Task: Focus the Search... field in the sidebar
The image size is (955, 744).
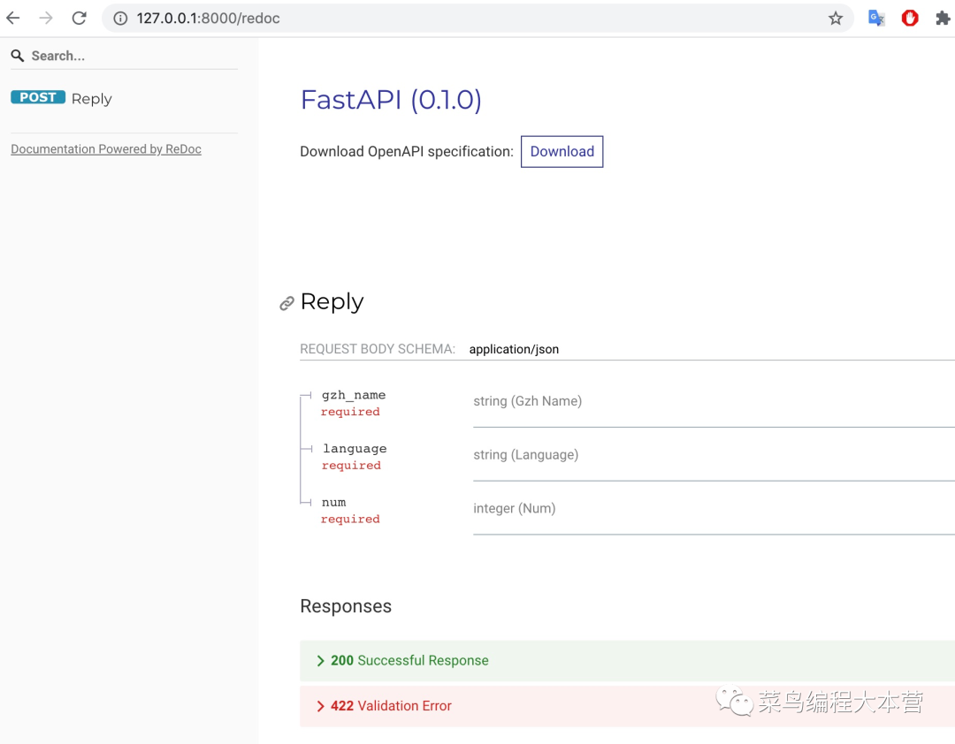Action: 125,56
